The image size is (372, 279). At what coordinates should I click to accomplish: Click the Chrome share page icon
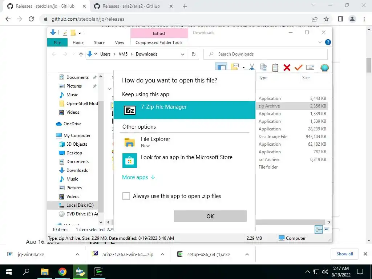pyautogui.click(x=315, y=19)
